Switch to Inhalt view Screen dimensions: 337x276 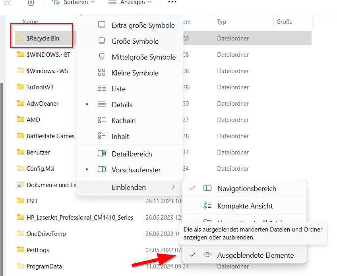[130, 137]
